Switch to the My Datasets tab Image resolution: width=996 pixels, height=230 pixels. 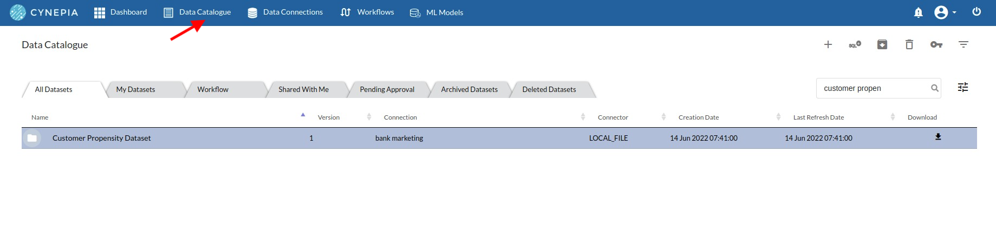coord(135,89)
